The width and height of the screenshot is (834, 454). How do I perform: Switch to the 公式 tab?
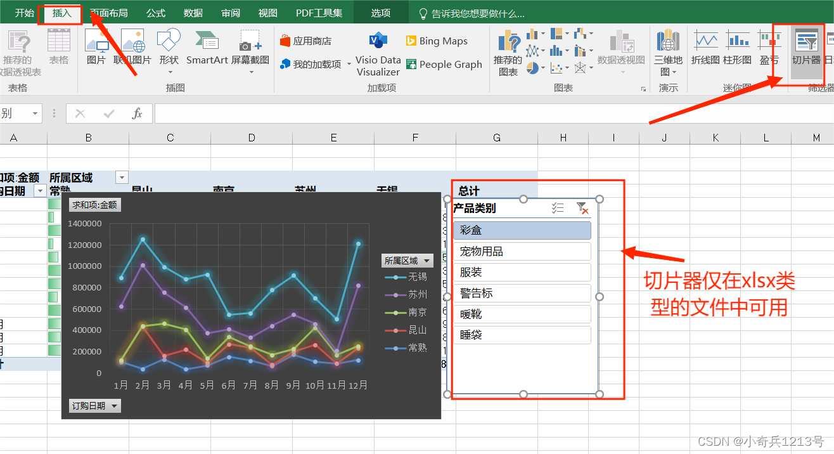pyautogui.click(x=156, y=13)
